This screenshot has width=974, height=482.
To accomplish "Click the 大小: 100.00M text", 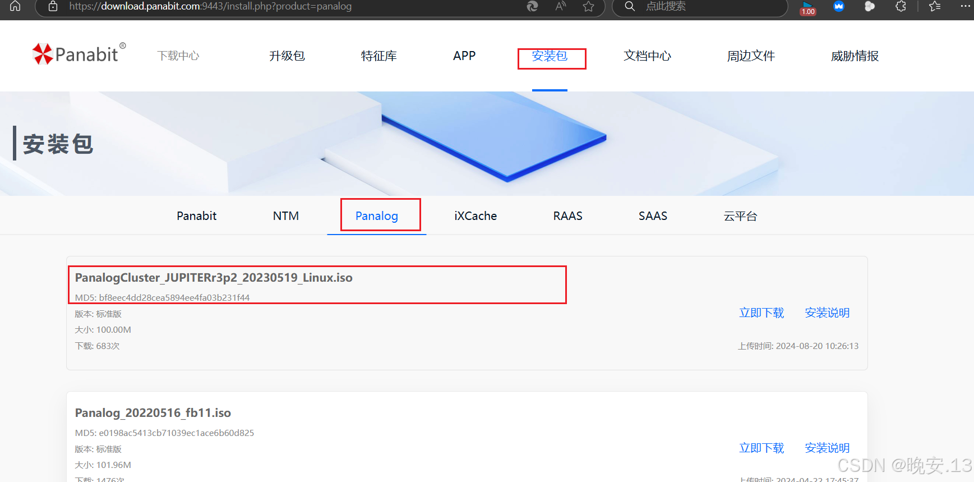I will point(103,330).
